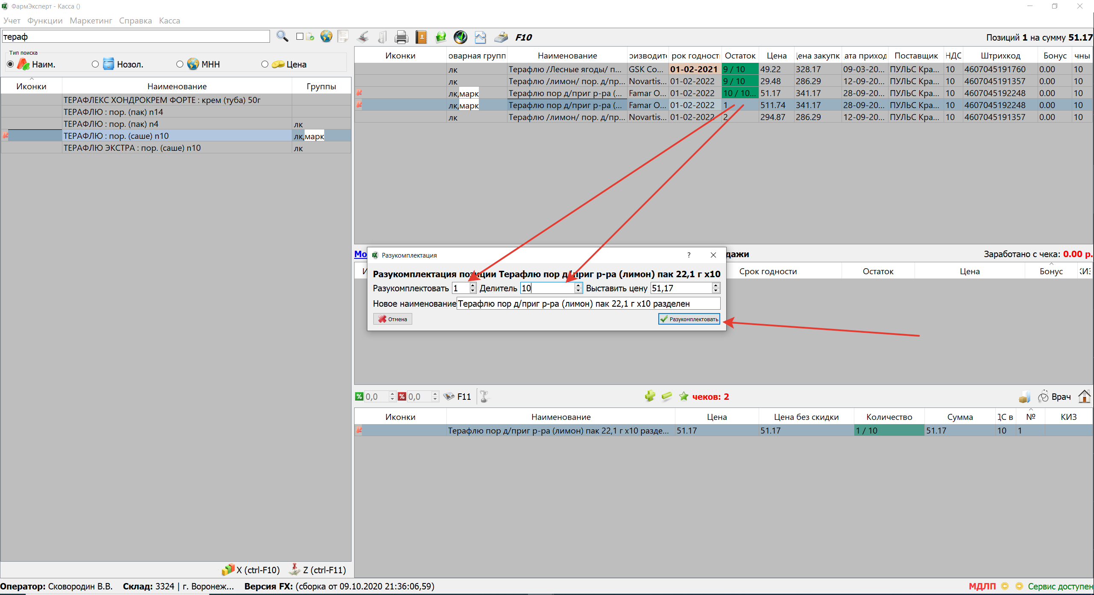The image size is (1094, 595).
Task: Select the Цена search type radio
Action: (x=265, y=64)
